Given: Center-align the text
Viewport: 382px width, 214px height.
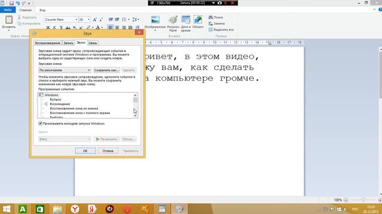Looking at the screenshot, I should (117, 27).
